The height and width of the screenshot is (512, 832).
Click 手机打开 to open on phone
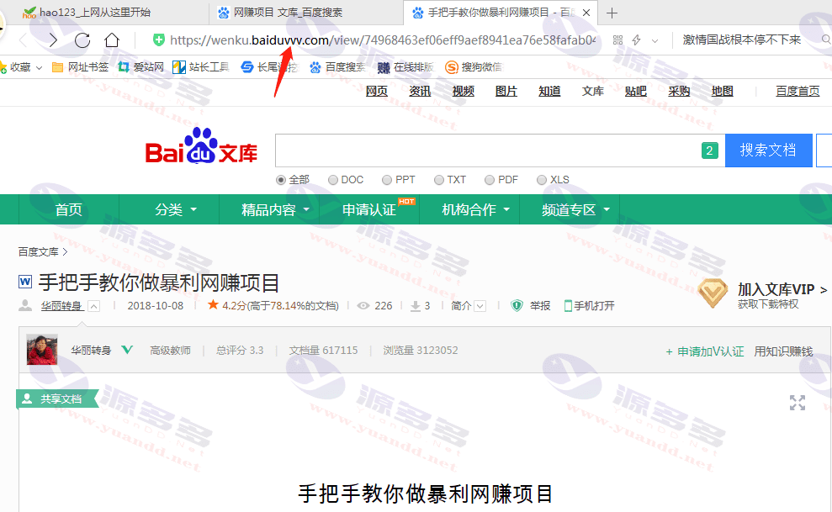coord(589,306)
